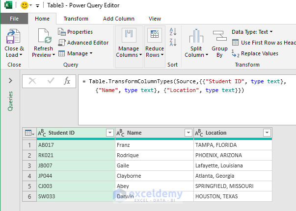This screenshot has height=211, width=296.
Task: Open the Advanced Editor
Action: click(x=83, y=43)
